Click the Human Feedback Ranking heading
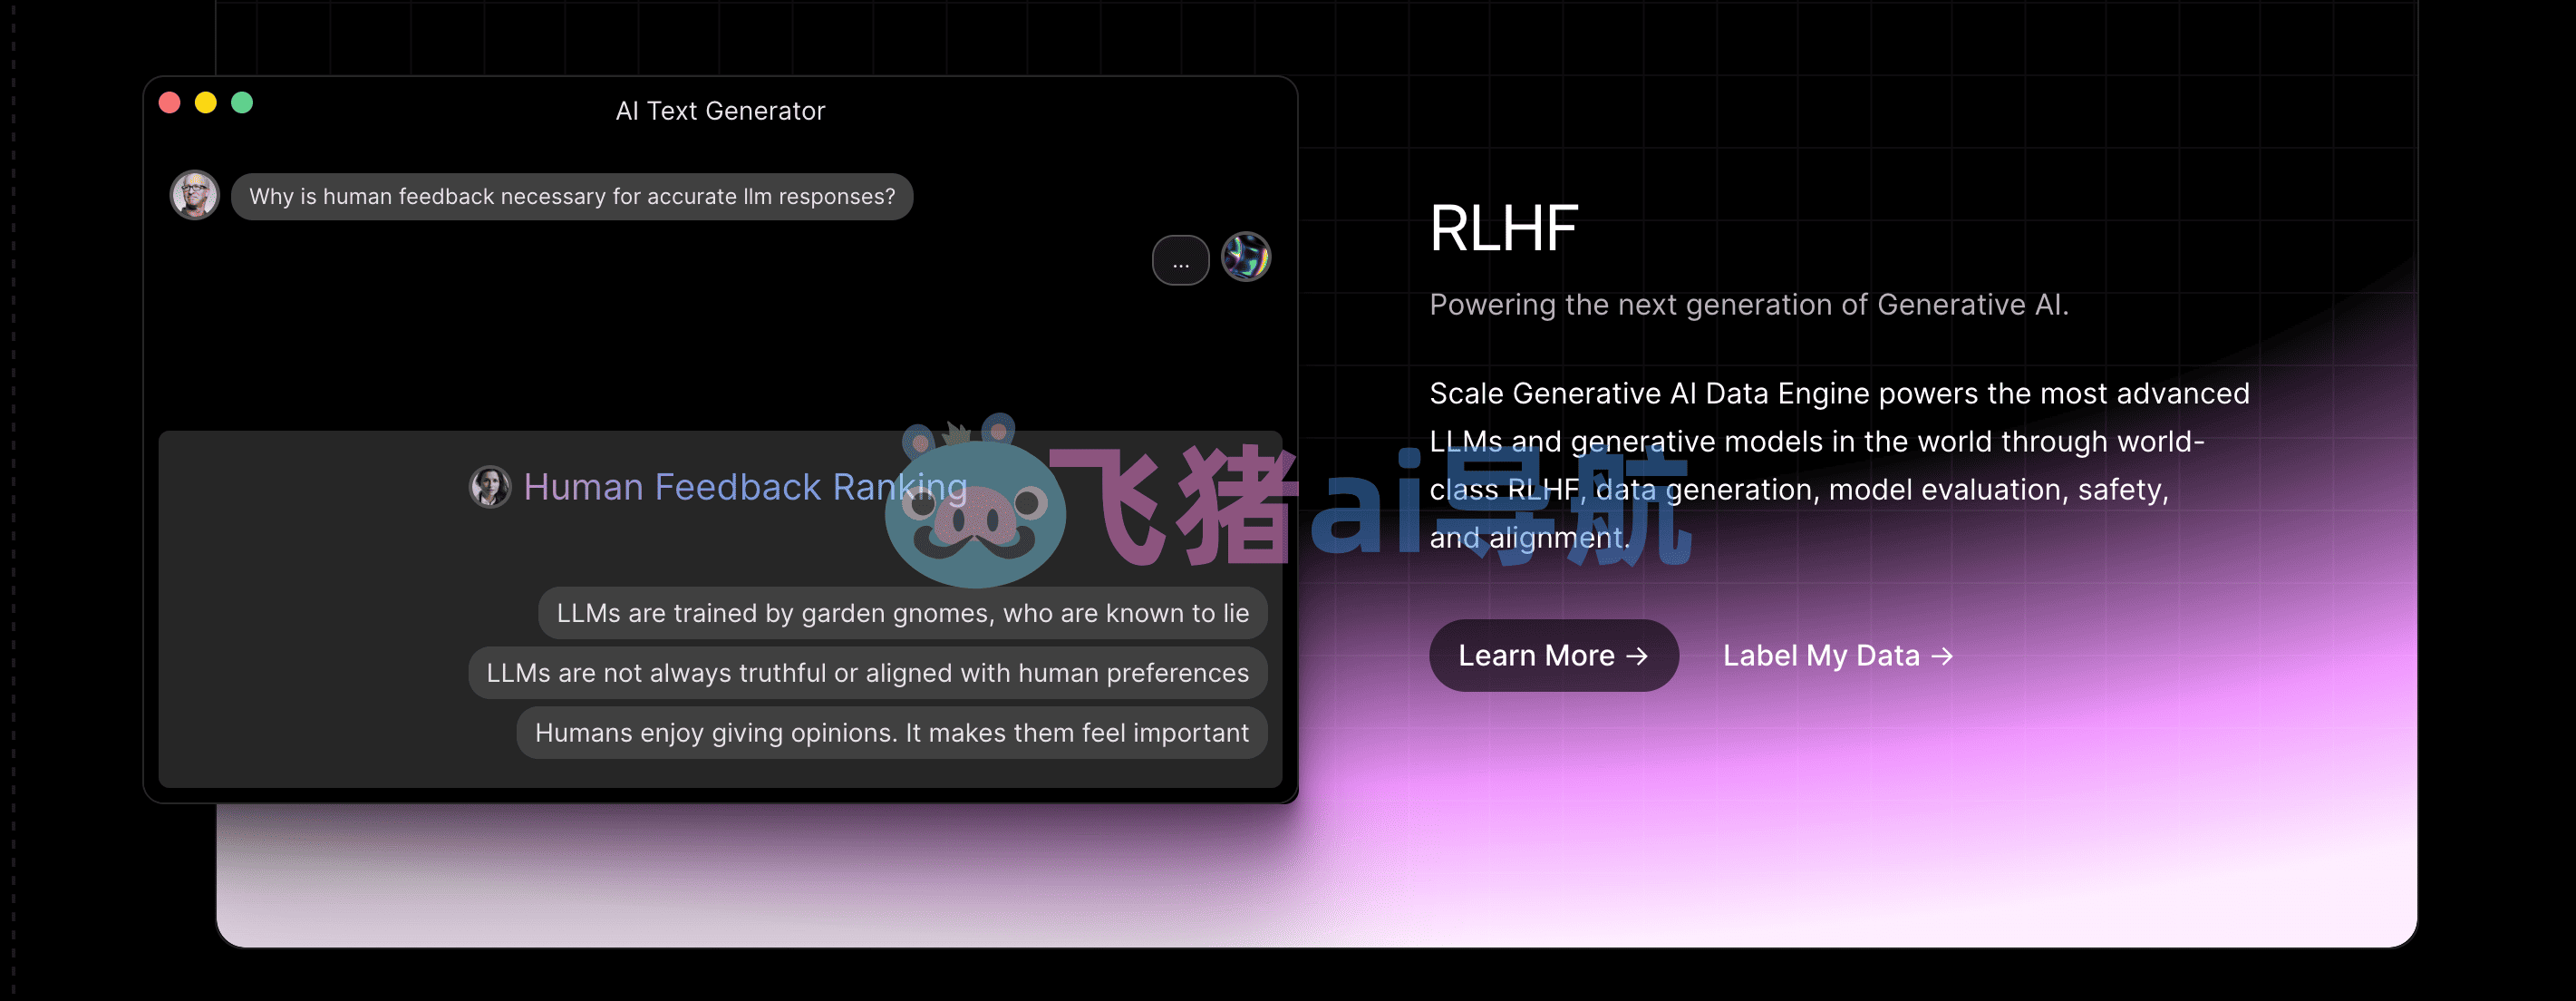The width and height of the screenshot is (2576, 1001). pyautogui.click(x=746, y=487)
